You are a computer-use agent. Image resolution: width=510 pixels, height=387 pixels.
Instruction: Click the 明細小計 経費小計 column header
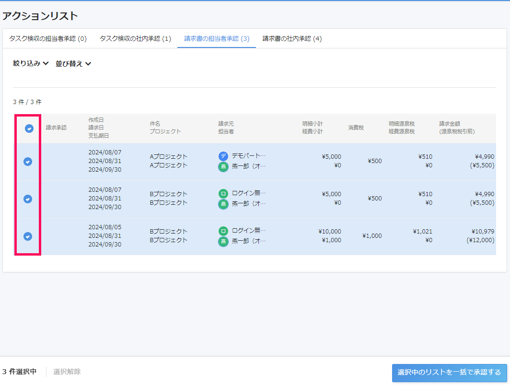coord(313,128)
